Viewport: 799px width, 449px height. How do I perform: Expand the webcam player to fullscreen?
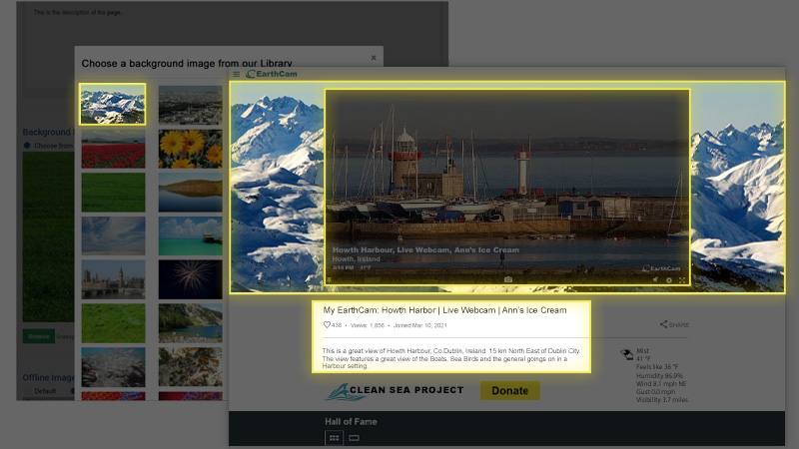pyautogui.click(x=682, y=280)
